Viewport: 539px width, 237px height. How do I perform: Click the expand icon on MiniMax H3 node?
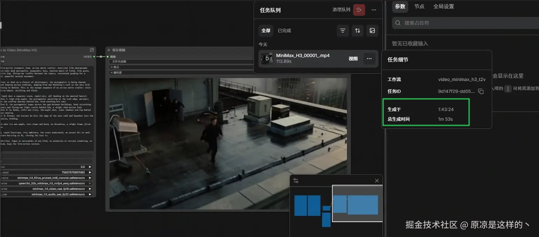92,50
